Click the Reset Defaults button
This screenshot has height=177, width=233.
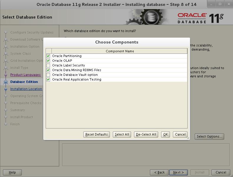97,135
